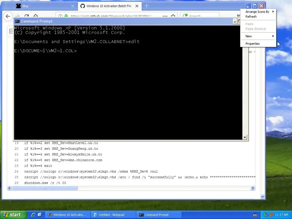Click the browser back arrow button
This screenshot has height=219, width=292.
[x=8, y=16]
